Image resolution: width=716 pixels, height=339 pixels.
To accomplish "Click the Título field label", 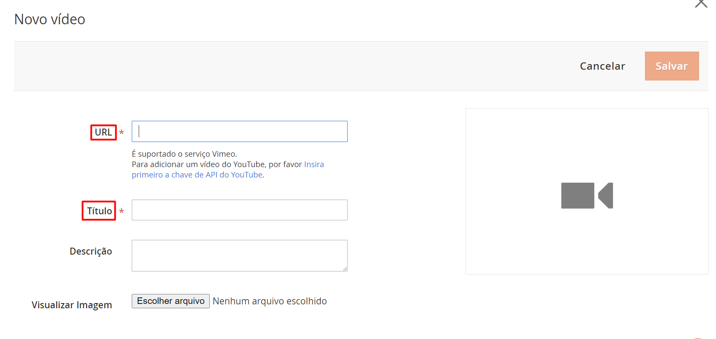I will pos(99,211).
